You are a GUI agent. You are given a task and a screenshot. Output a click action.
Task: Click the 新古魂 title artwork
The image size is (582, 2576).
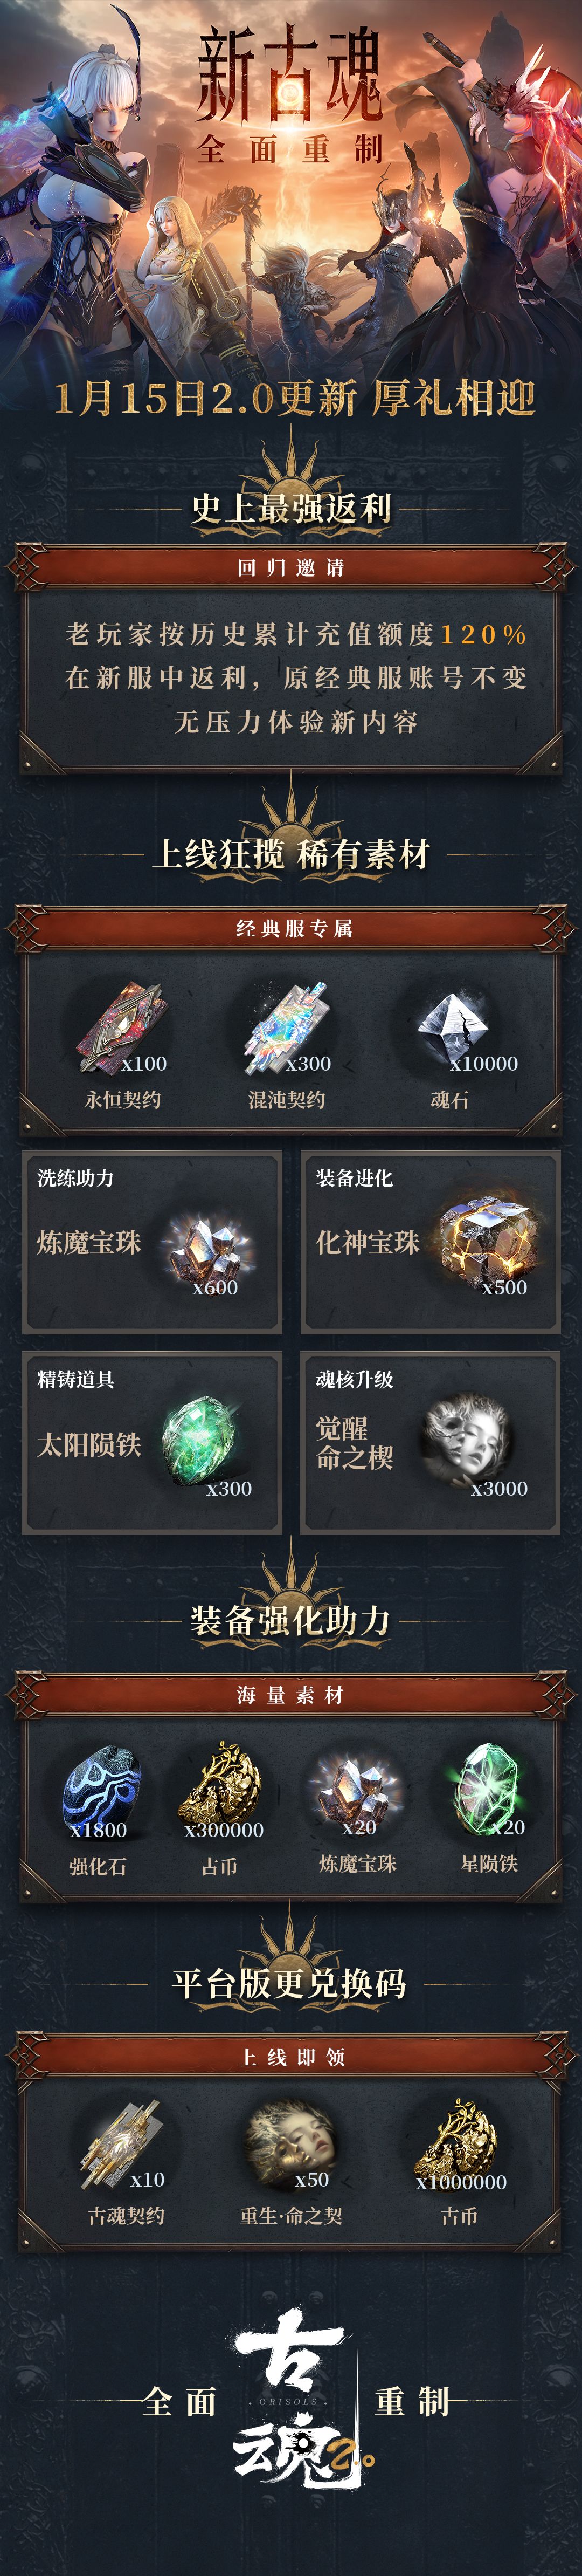coord(290,92)
